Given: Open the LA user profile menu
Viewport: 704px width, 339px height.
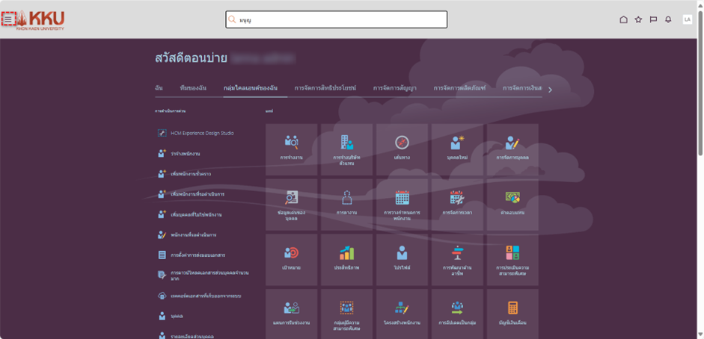Looking at the screenshot, I should point(688,19).
